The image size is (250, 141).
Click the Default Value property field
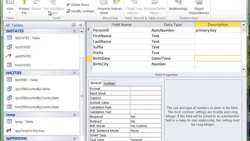click(146, 103)
